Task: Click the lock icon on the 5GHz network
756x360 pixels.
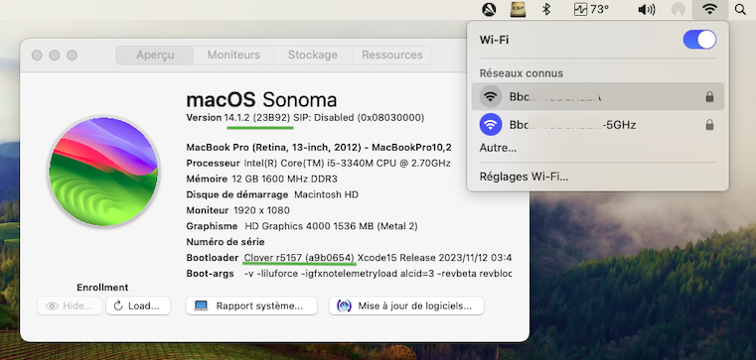Action: click(x=709, y=125)
